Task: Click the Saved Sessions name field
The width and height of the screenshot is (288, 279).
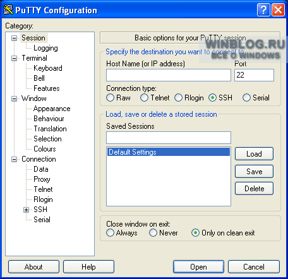Action: coord(169,138)
